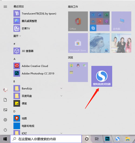Open the Skype icon in Office apps tile
This screenshot has height=143, width=135.
(x=93, y=28)
